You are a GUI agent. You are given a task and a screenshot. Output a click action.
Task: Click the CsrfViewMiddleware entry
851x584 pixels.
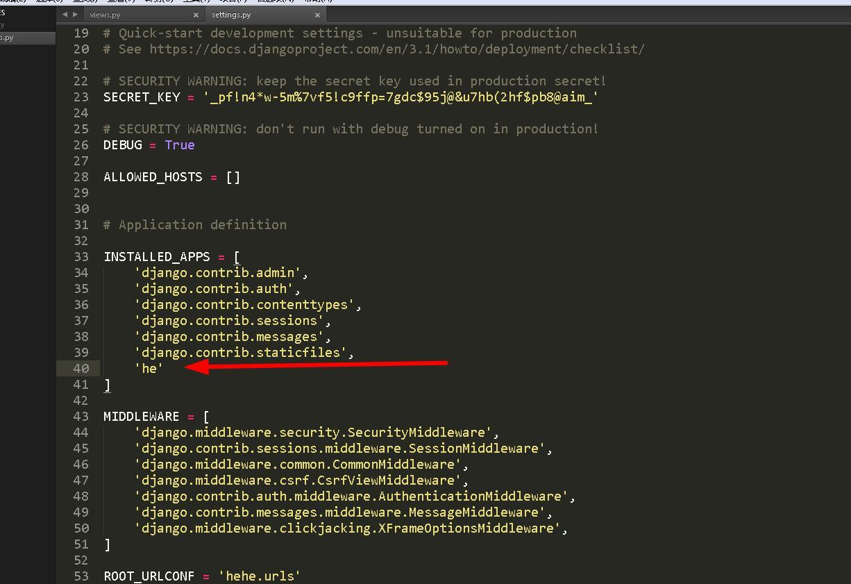coord(298,480)
